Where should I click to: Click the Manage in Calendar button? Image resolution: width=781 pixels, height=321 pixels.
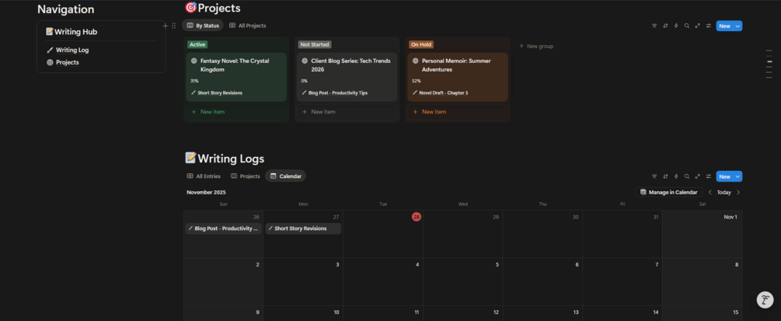[668, 192]
